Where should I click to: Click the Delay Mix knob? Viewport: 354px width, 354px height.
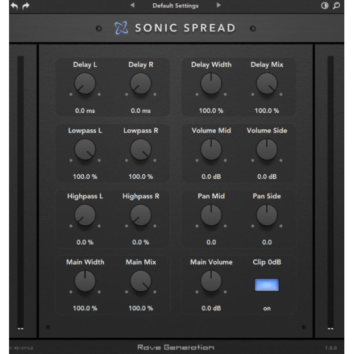[x=266, y=84]
